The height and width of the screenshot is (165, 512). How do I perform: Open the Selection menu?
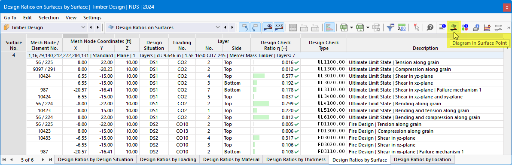49,18
